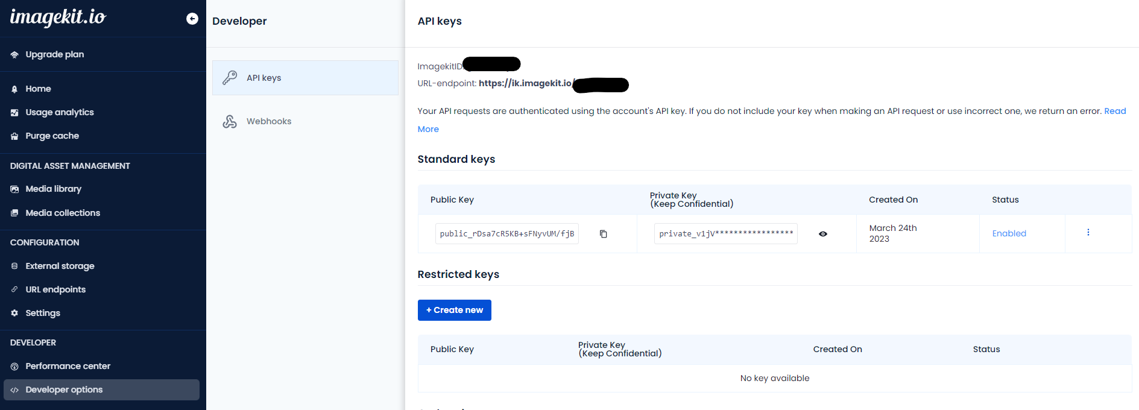Click the CONFIGURATION section label
The image size is (1139, 410).
pos(45,242)
